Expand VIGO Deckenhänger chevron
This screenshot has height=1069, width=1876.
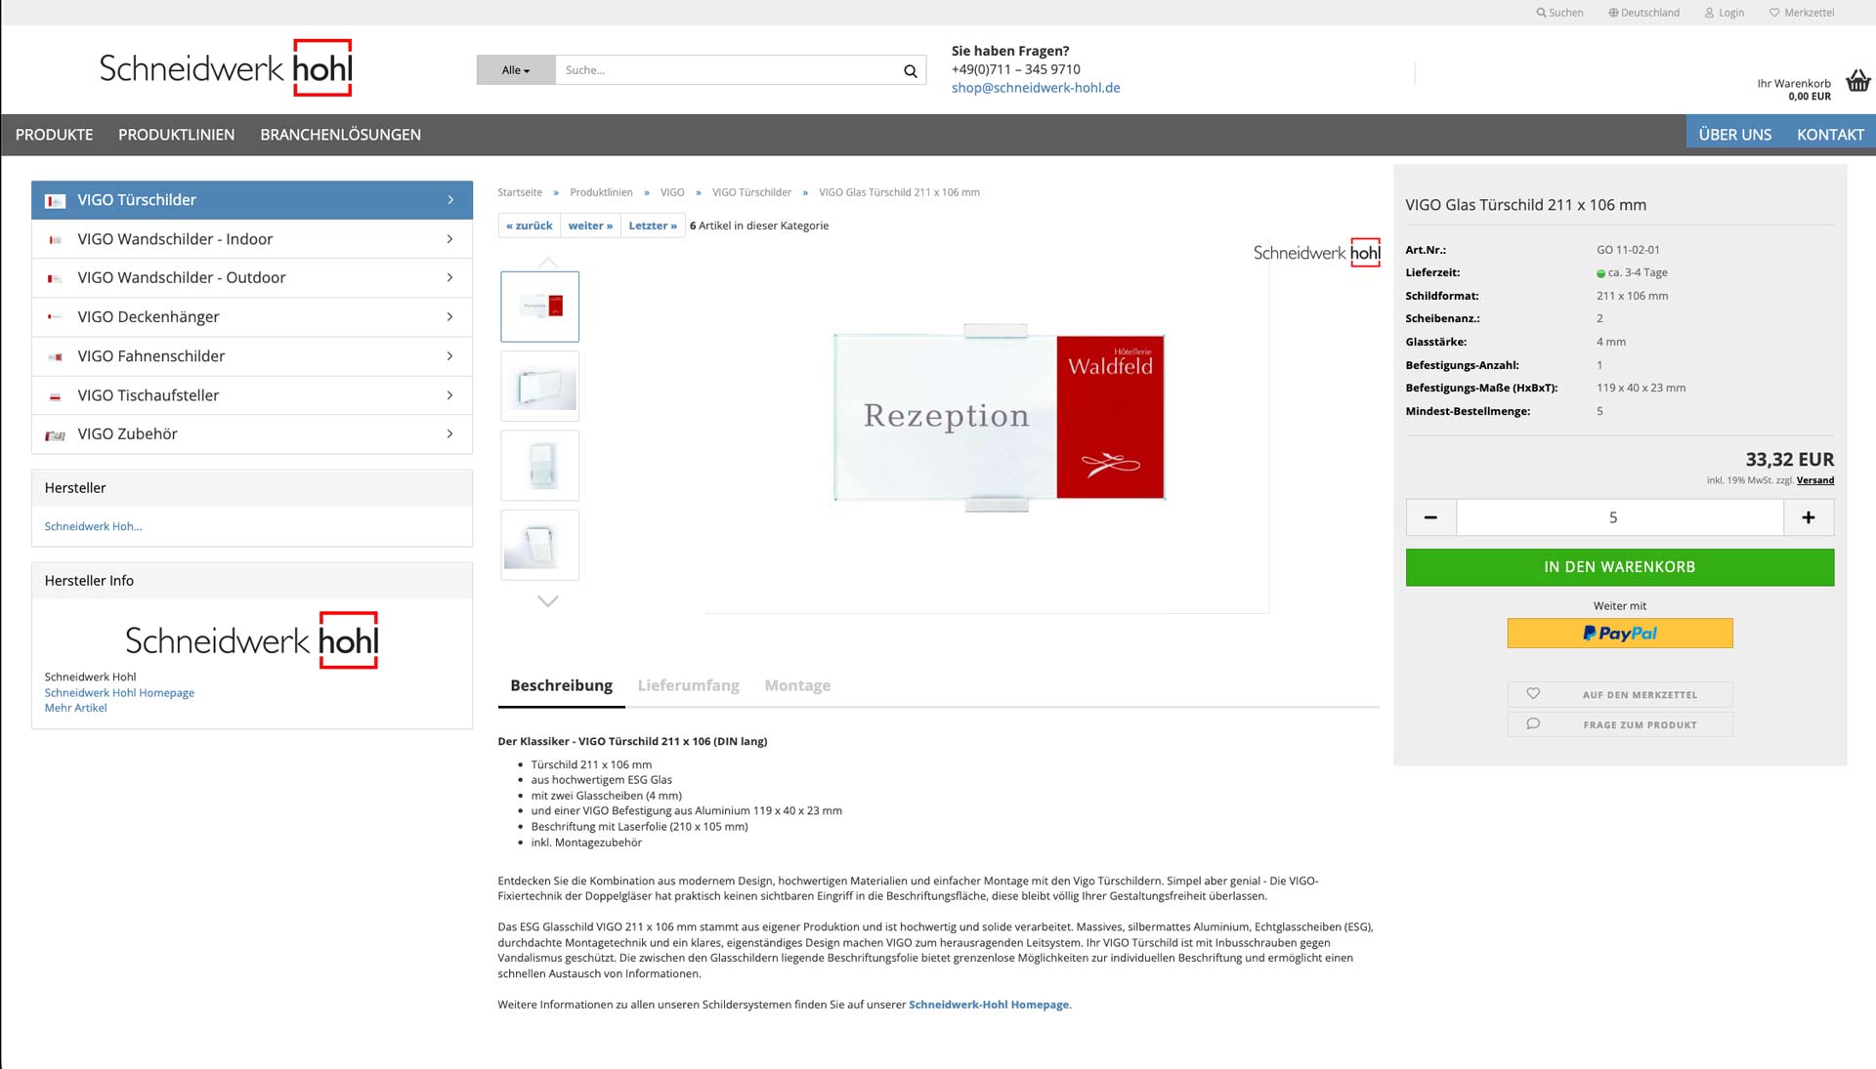tap(450, 317)
